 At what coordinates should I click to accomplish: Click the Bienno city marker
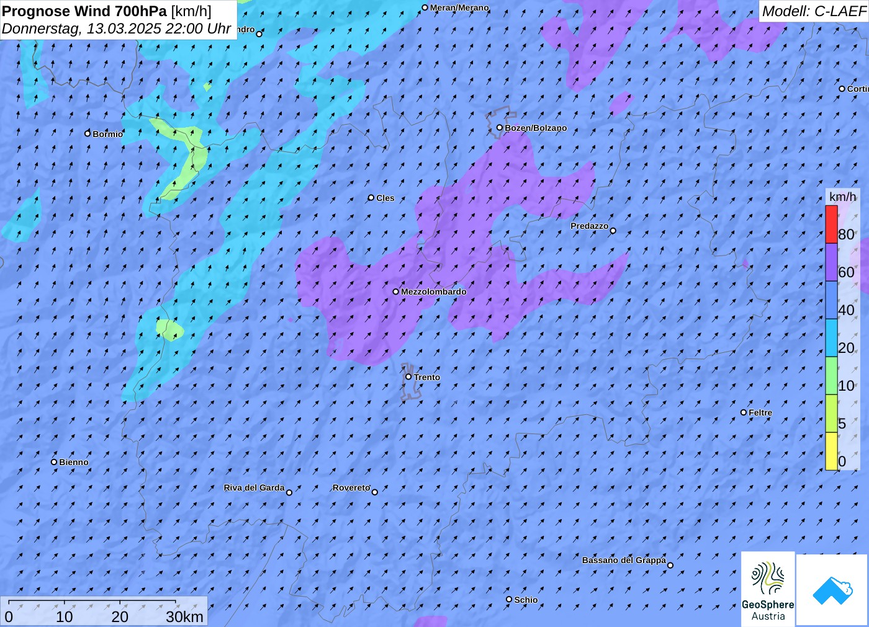54,462
